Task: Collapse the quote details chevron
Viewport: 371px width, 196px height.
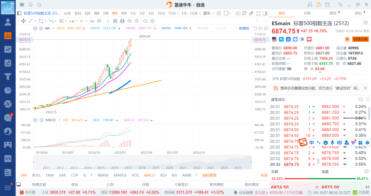Action: pos(320,72)
